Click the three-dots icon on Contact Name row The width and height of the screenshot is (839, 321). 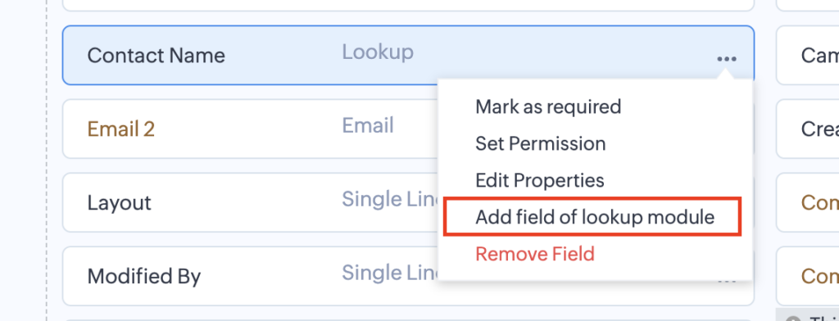point(727,59)
